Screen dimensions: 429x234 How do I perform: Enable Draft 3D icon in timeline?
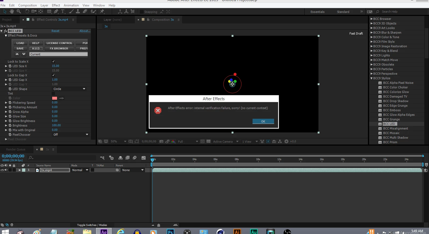click(111, 158)
